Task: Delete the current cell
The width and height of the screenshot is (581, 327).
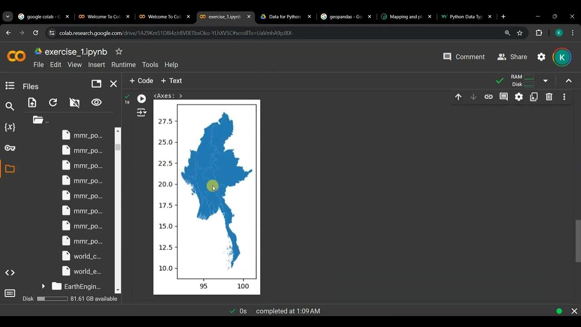Action: tap(549, 97)
